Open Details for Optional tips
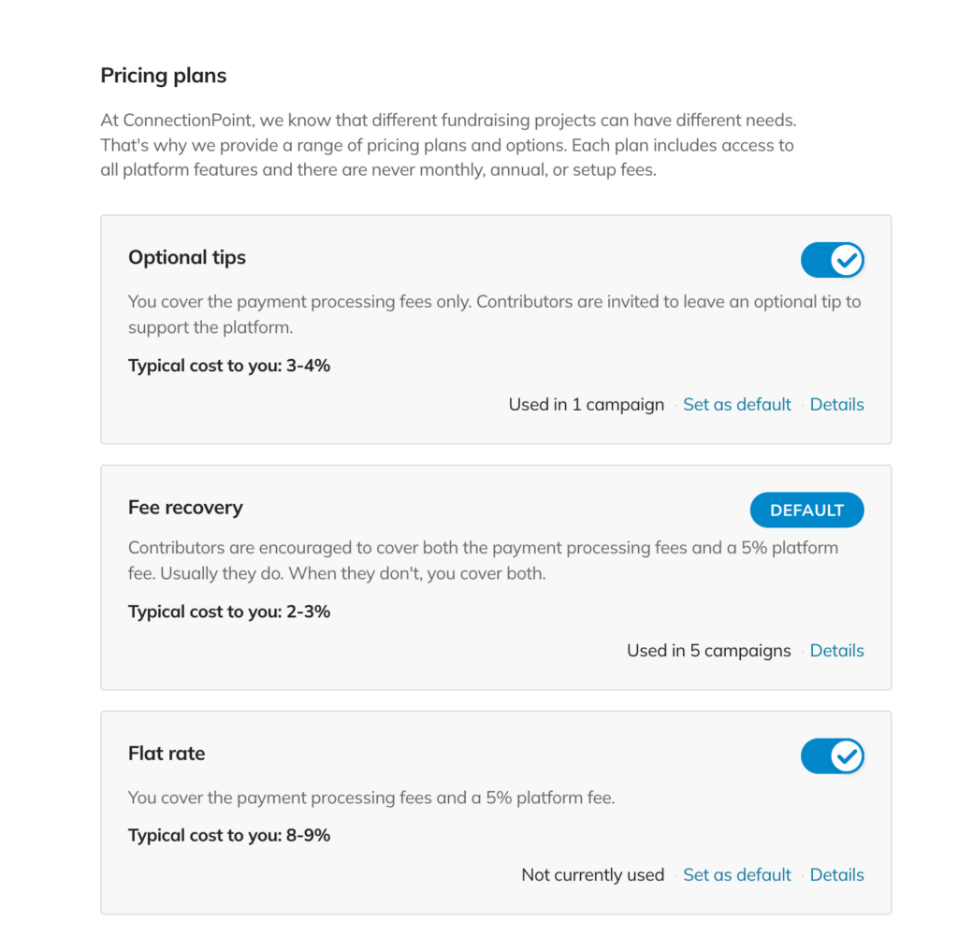Image resolution: width=958 pixels, height=950 pixels. tap(836, 404)
